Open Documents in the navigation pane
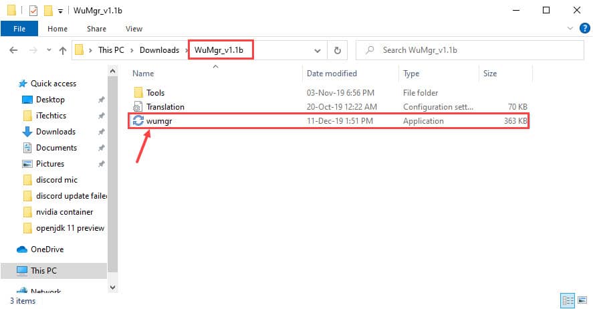The height and width of the screenshot is (309, 593). click(56, 148)
